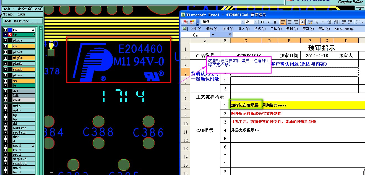Toggle visibility checkbox for ts.d layer
The width and height of the screenshot is (365, 175).
(6, 150)
